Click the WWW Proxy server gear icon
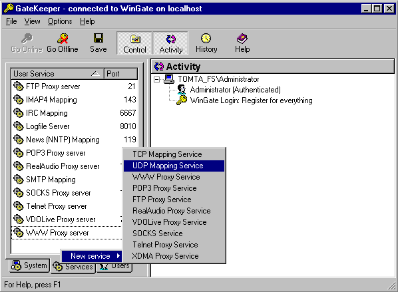 click(18, 232)
